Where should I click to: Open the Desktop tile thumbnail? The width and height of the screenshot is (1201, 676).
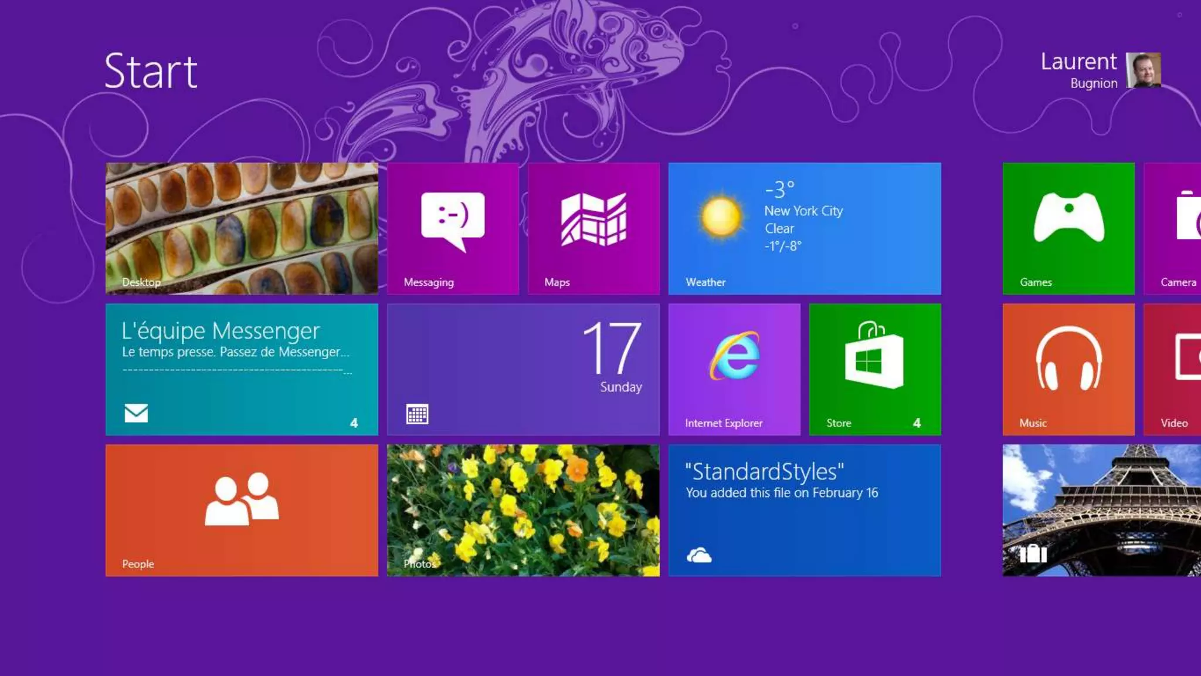(x=242, y=229)
